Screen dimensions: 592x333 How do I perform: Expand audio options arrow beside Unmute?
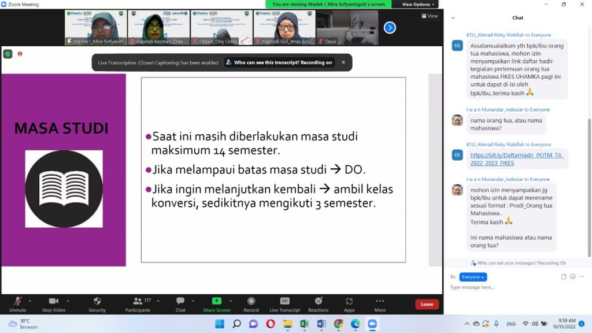(x=30, y=301)
